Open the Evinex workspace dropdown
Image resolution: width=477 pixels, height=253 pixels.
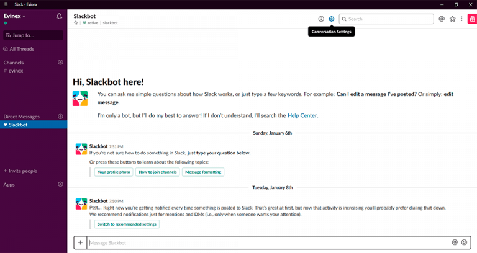click(x=14, y=16)
